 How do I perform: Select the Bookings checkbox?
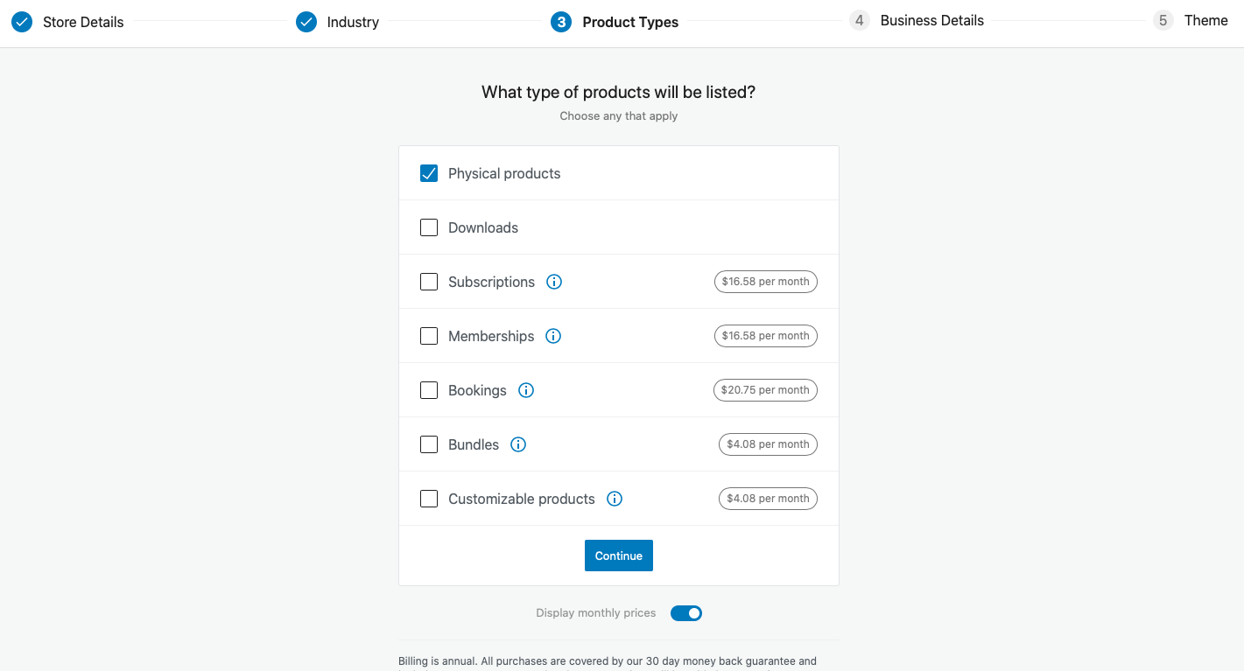point(429,390)
